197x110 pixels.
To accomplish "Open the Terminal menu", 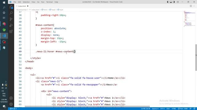I will [49, 2].
